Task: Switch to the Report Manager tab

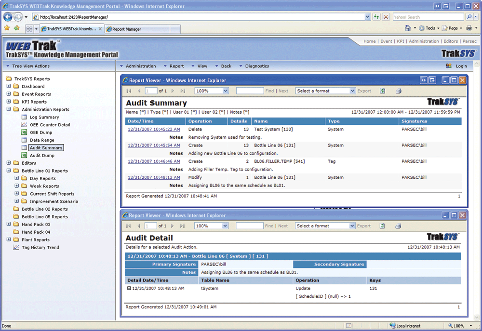Action: click(x=137, y=29)
